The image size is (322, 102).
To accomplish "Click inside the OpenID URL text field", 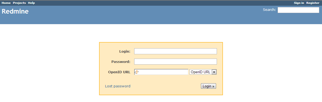I will click(x=161, y=72).
